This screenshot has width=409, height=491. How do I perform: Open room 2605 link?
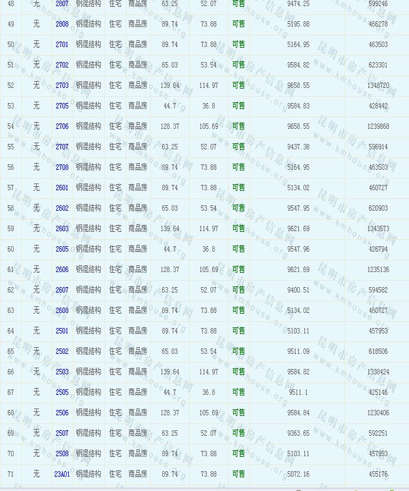(62, 249)
